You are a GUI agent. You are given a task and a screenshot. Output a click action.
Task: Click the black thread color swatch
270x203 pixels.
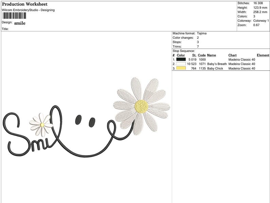click(x=181, y=60)
